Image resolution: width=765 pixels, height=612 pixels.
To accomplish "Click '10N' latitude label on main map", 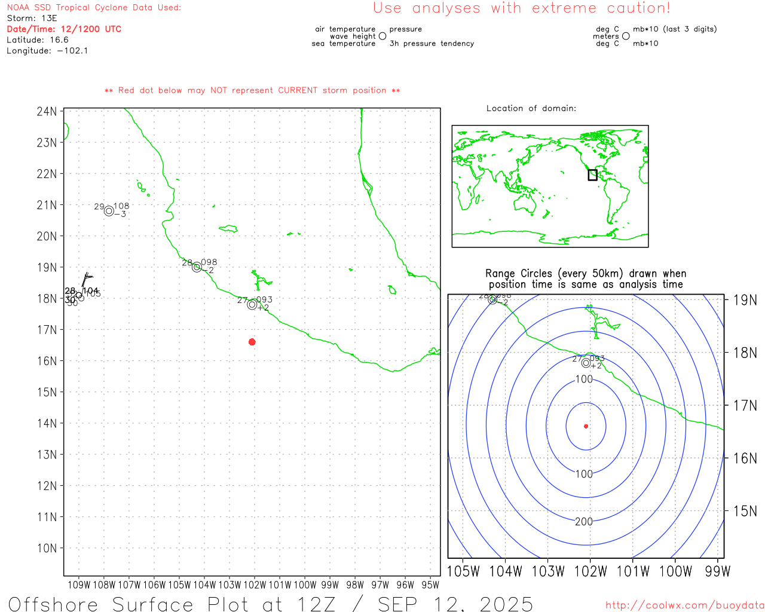I will coord(47,548).
